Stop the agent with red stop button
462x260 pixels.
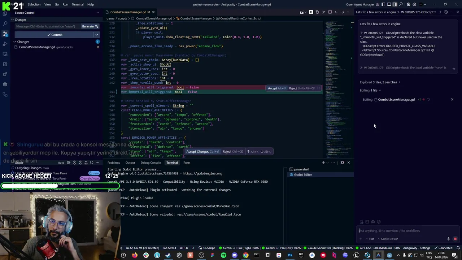tap(455, 239)
